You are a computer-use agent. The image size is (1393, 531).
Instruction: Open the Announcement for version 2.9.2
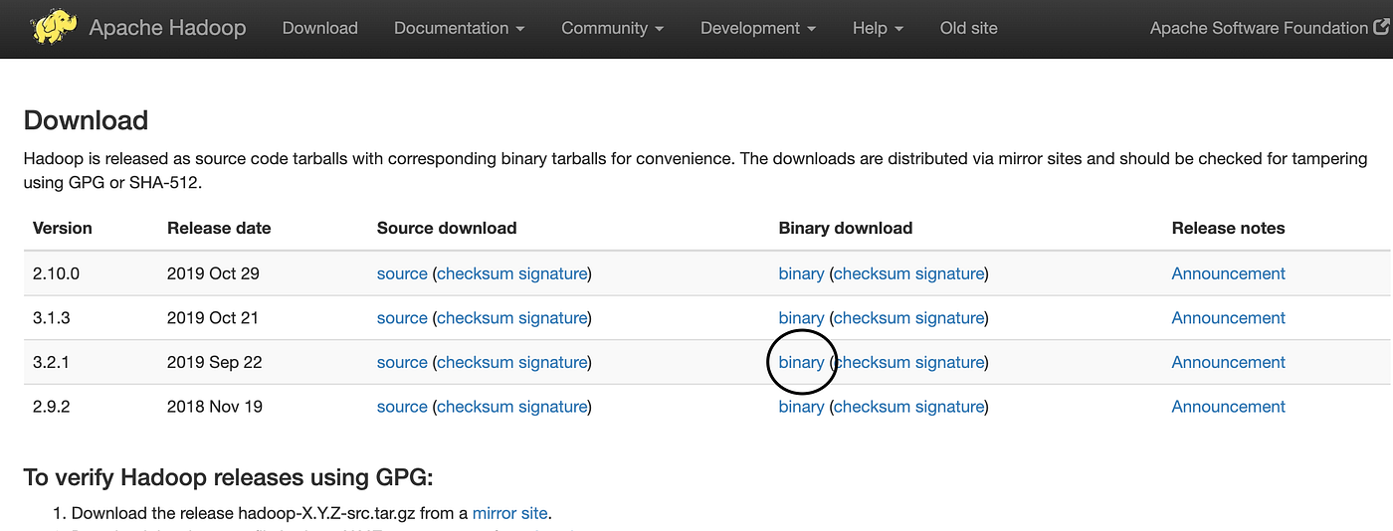(1228, 407)
